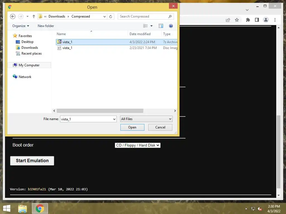The image size is (286, 214).
Task: Refresh the Compressed folder view
Action: click(111, 16)
